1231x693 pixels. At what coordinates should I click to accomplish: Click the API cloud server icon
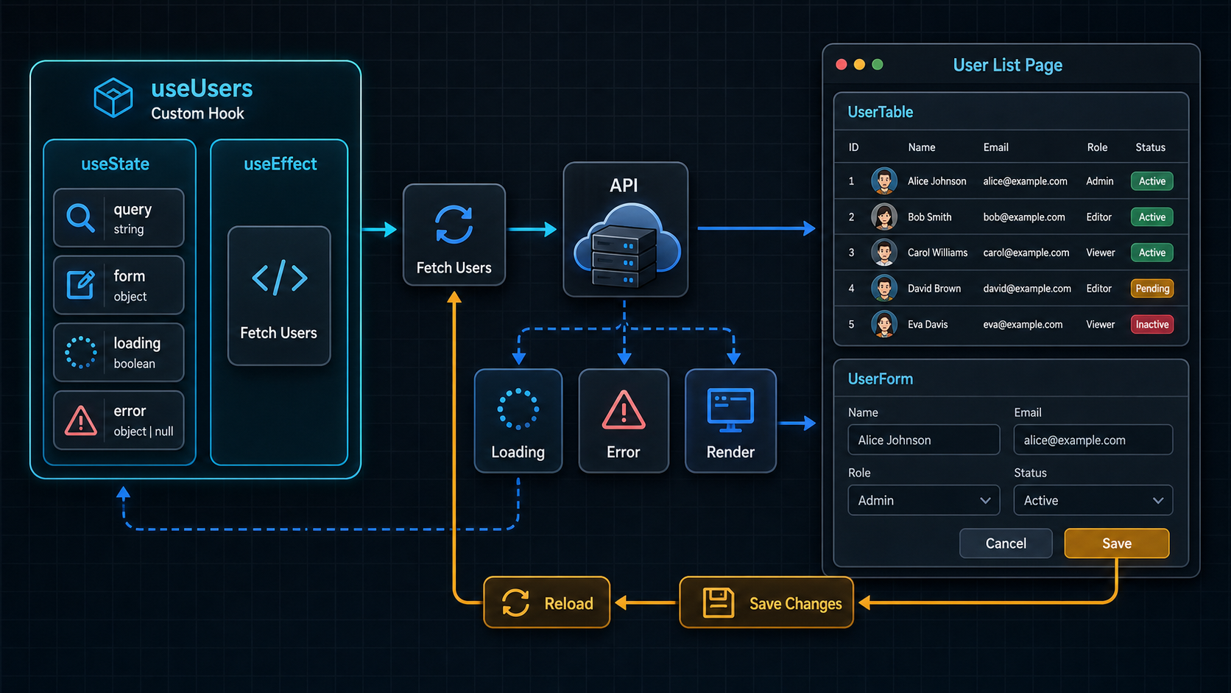click(x=626, y=245)
